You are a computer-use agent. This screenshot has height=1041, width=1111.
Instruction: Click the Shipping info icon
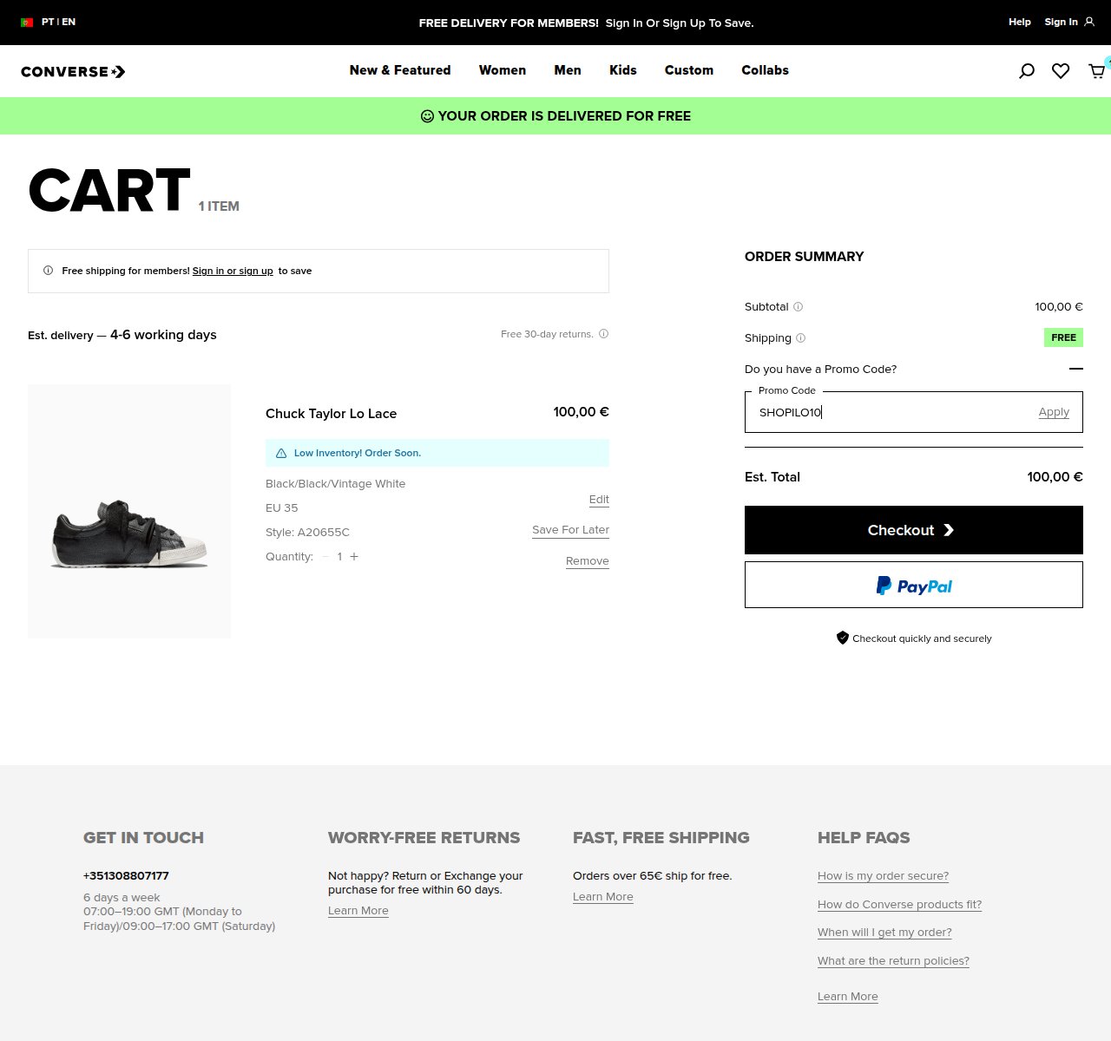click(801, 337)
